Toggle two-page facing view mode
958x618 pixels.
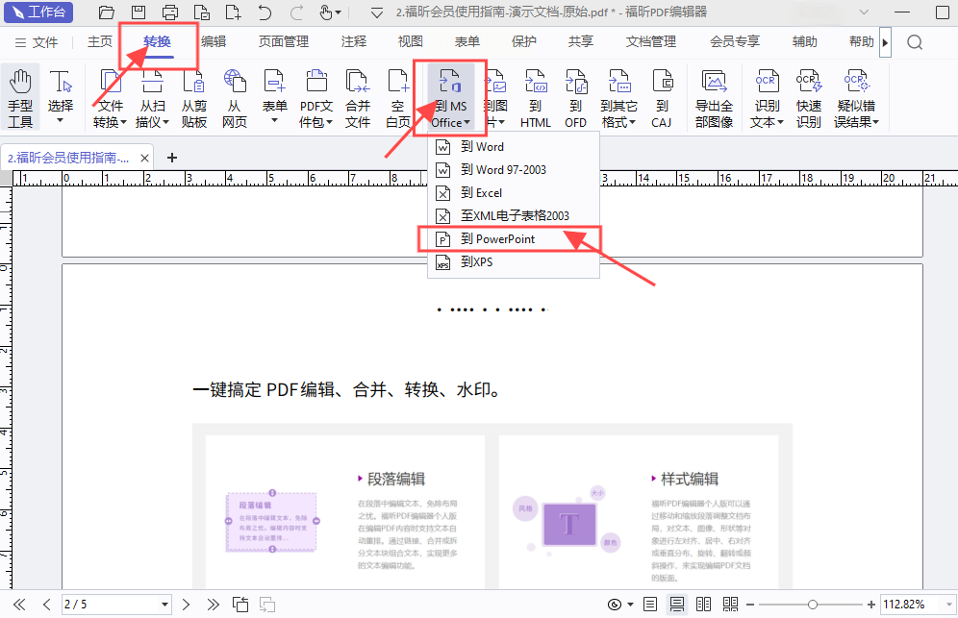(x=704, y=605)
